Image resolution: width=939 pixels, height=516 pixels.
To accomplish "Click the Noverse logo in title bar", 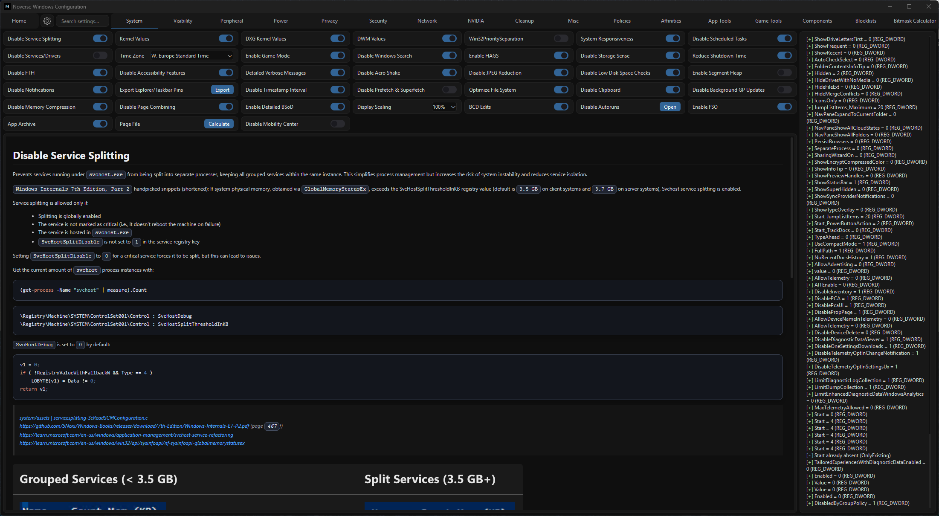I will (x=7, y=6).
